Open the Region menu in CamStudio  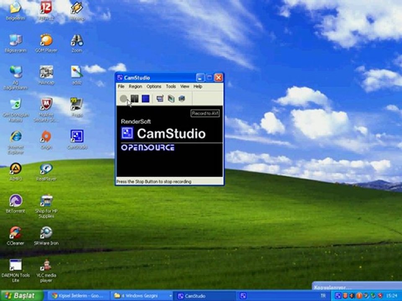[x=135, y=87]
